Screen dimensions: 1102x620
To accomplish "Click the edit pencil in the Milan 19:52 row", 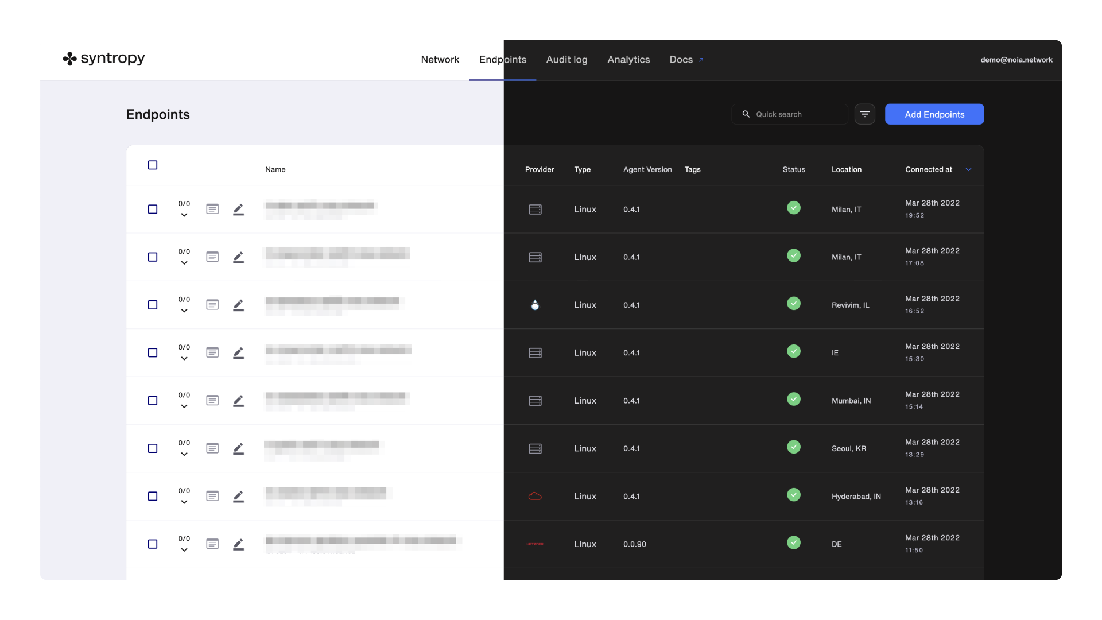I will [x=238, y=210].
